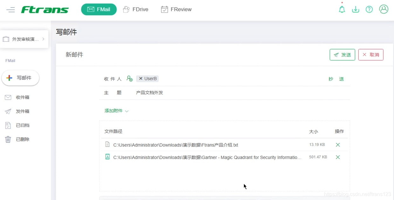Click the PDF file icon for Gartner
This screenshot has width=394, height=200.
click(107, 157)
